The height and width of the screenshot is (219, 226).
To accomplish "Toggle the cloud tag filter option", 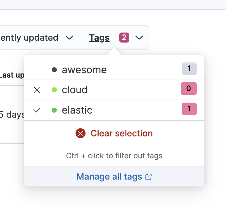I will [75, 90].
